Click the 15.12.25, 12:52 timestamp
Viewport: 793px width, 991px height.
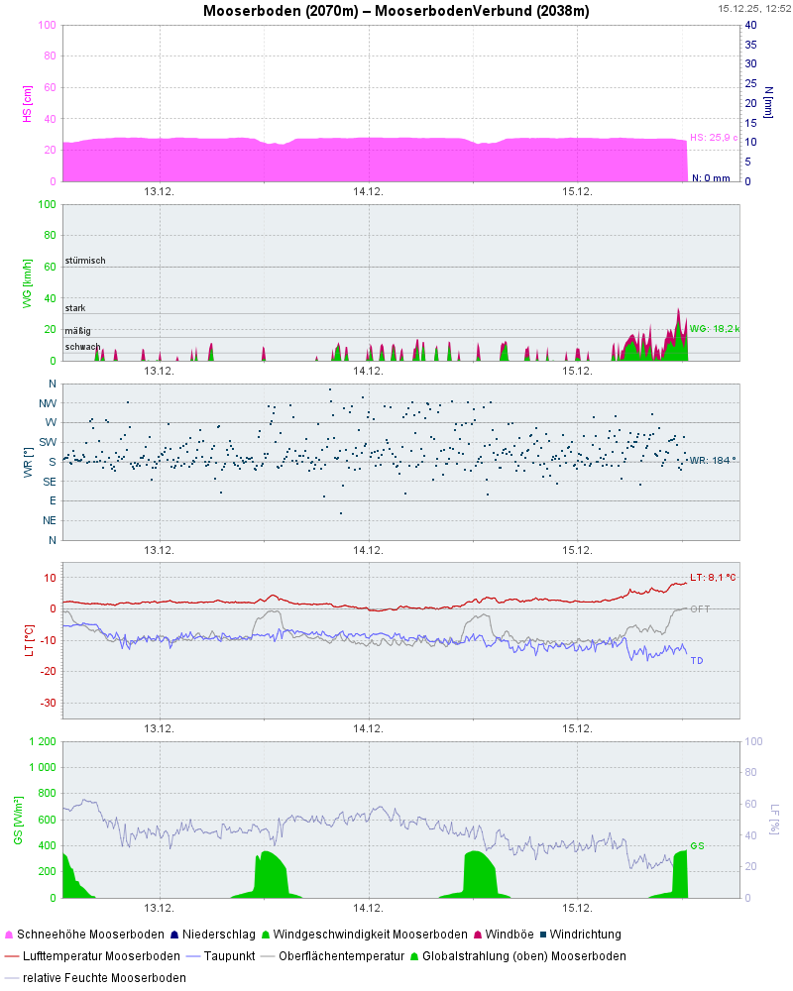(753, 8)
